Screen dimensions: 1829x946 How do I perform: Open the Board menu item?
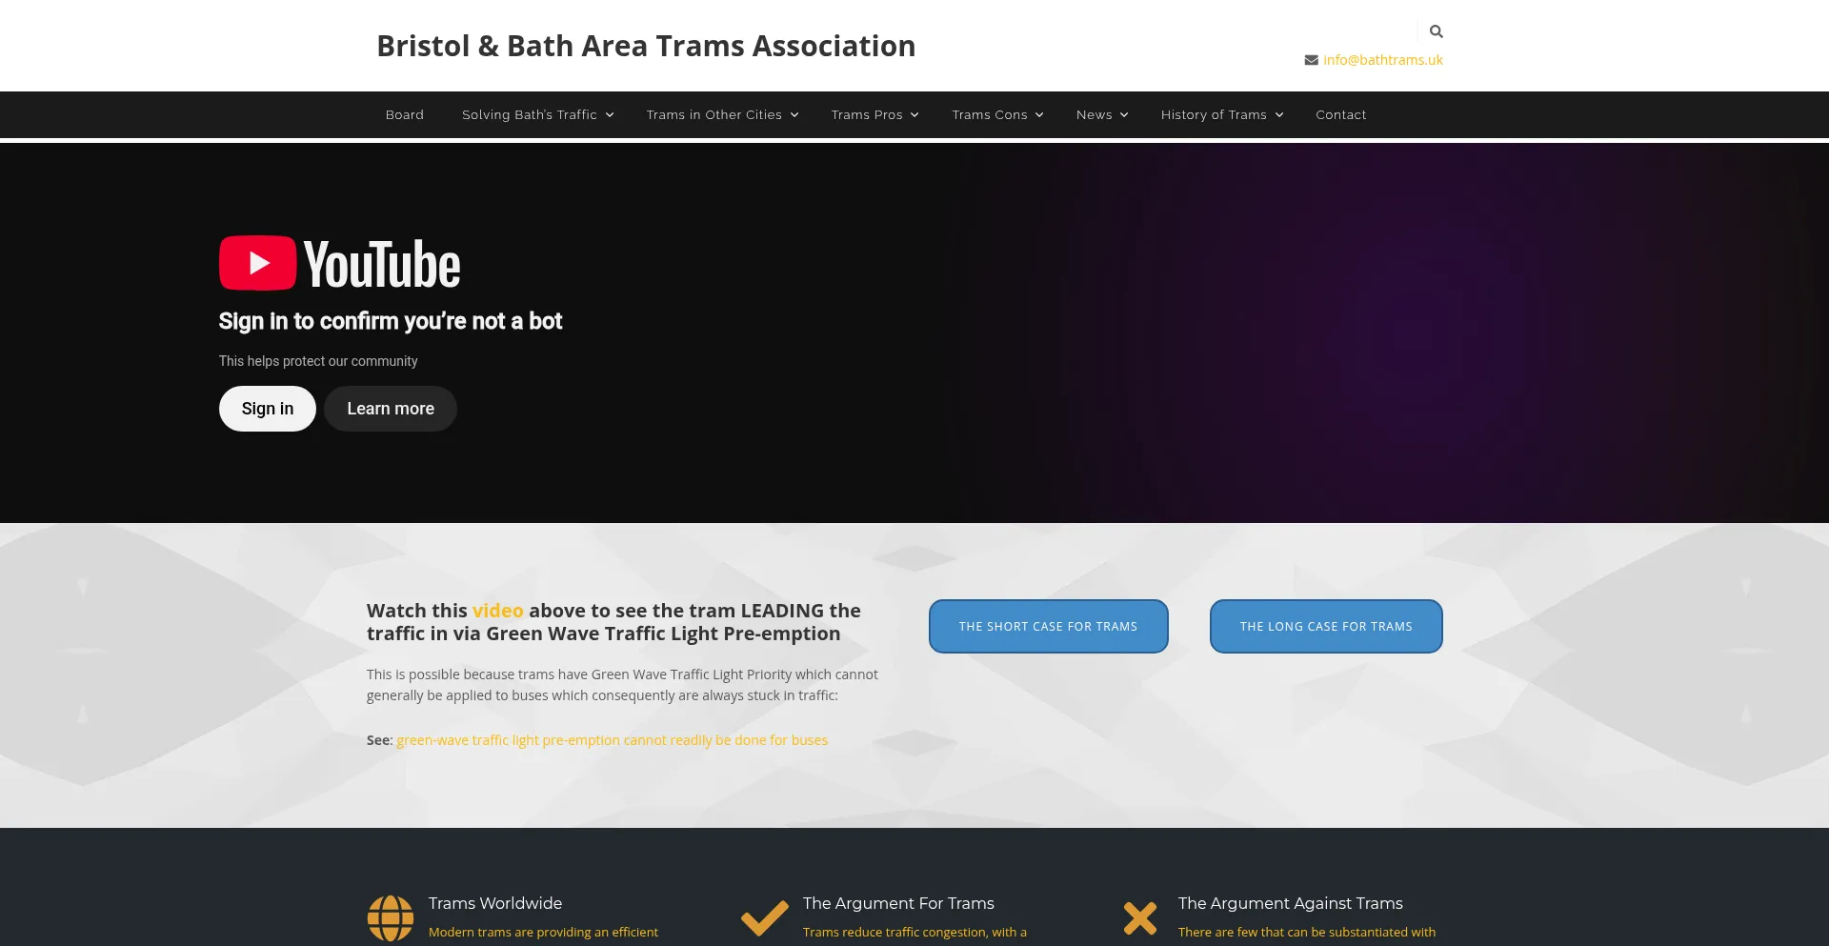point(405,115)
